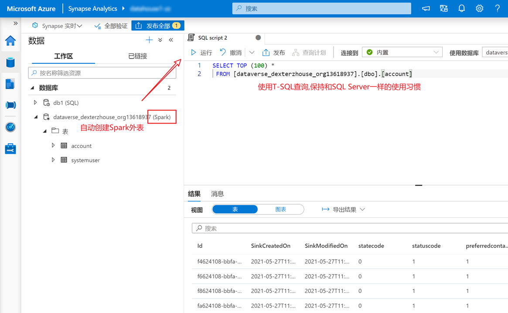The height and width of the screenshot is (313, 508).
Task: Click the resource name filter field
Action: (102, 73)
